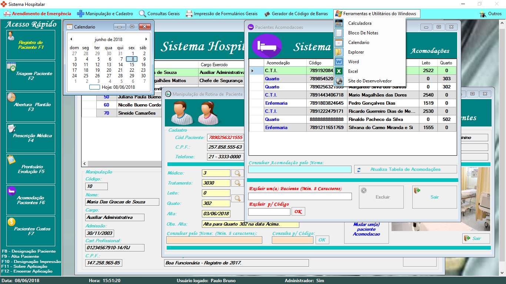This screenshot has width=506, height=284.
Task: Go to next month in calendar
Action: [146, 39]
